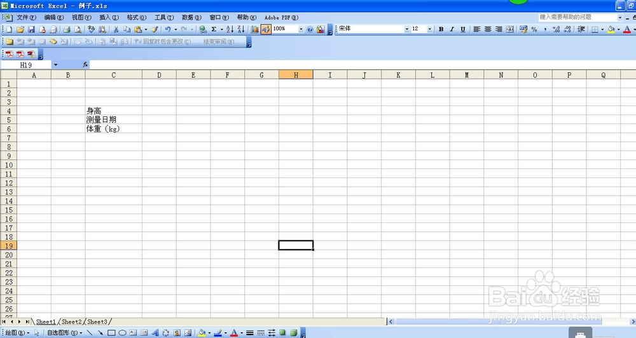
Task: Toggle Bold formatting
Action: click(441, 29)
